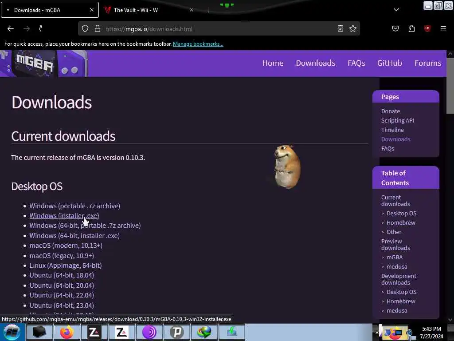Expand the list all tabs chevron
Viewport: 454px width, 341px height.
pyautogui.click(x=396, y=10)
